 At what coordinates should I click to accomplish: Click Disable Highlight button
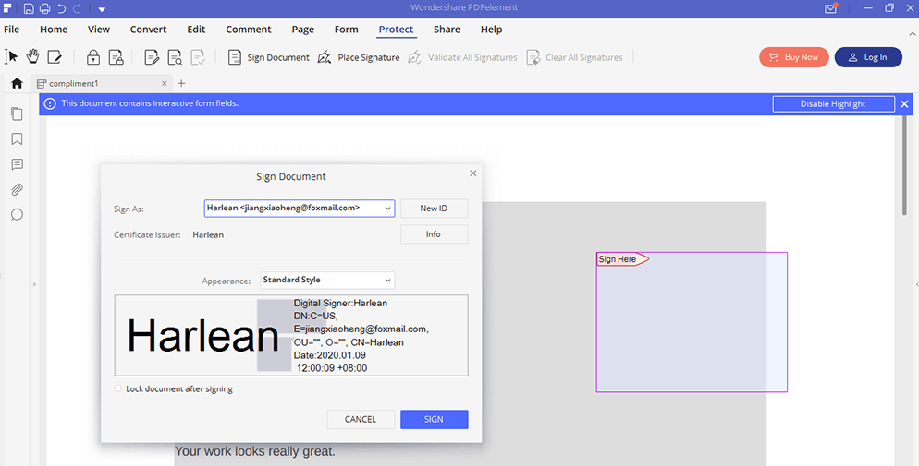[833, 104]
